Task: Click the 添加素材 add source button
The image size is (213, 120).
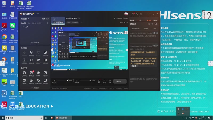Action: coord(35,43)
